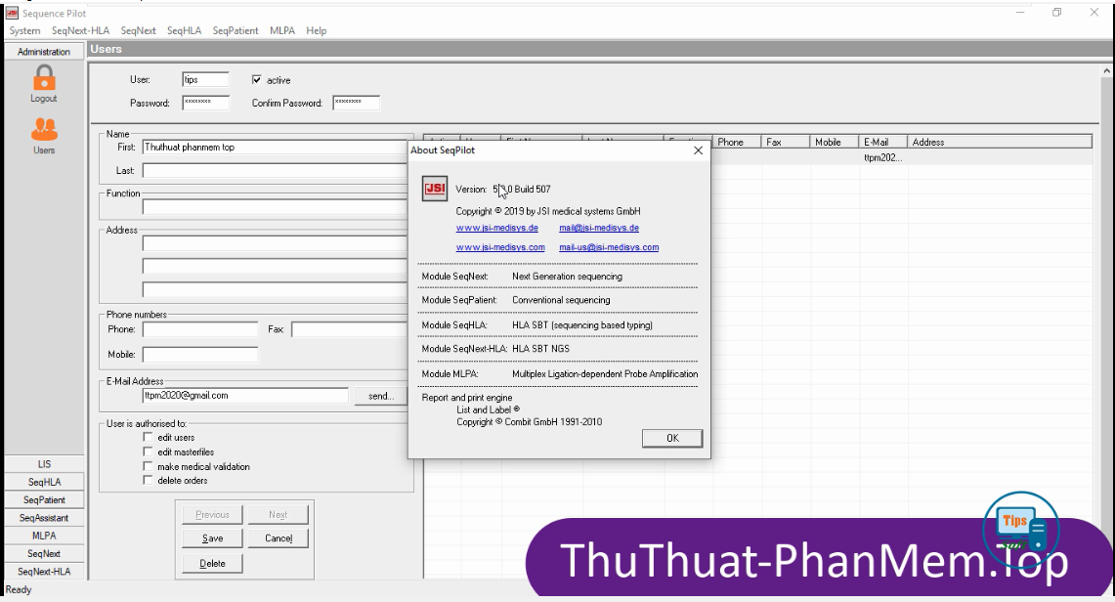Select the Administration sidebar tab
Image resolution: width=1115 pixels, height=602 pixels.
click(x=44, y=51)
